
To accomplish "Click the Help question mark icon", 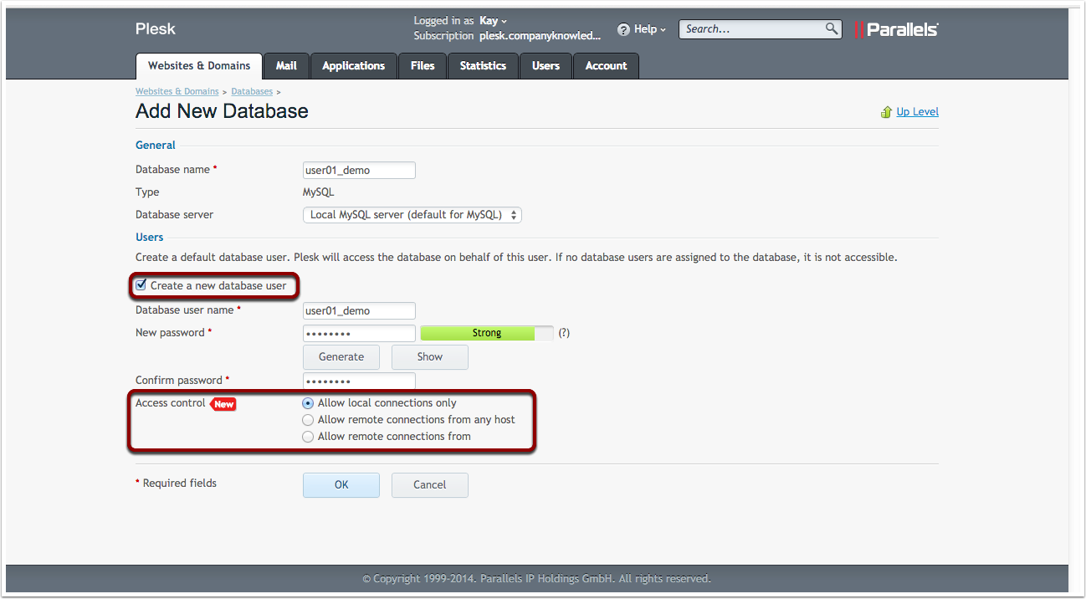I will (623, 29).
